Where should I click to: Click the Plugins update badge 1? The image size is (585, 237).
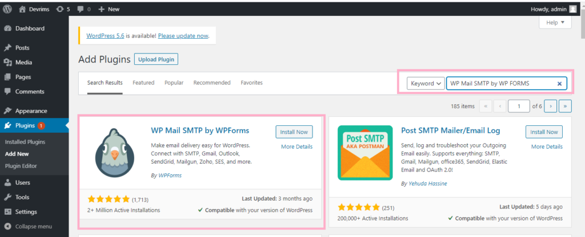[41, 126]
